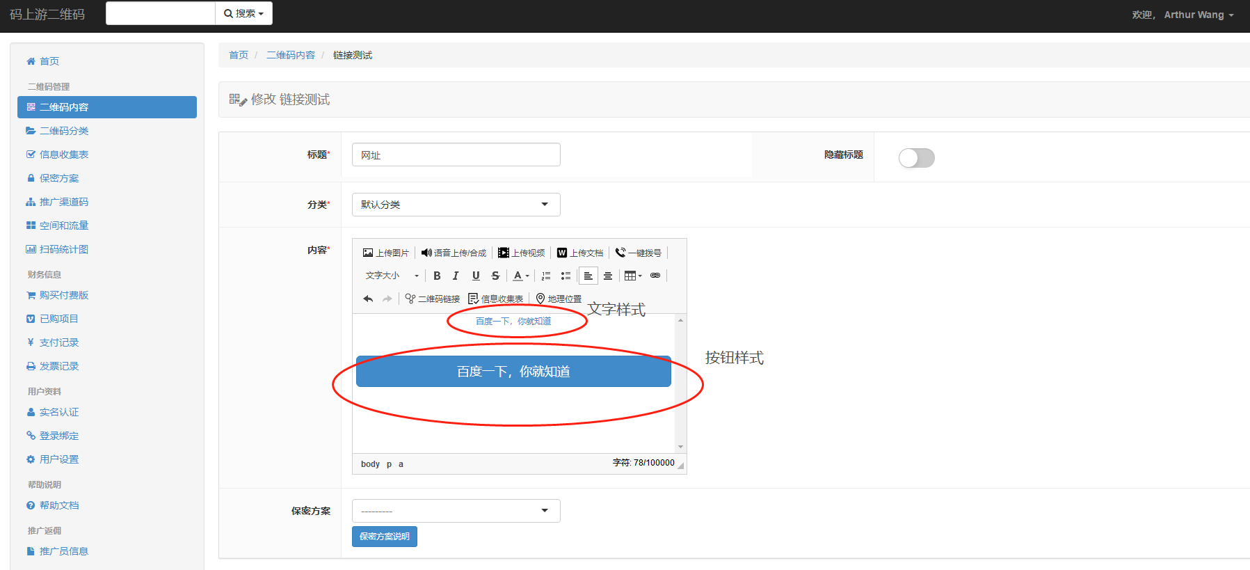Open the 分类 dropdown showing 默认分类
Viewport: 1250px width, 570px height.
point(456,205)
